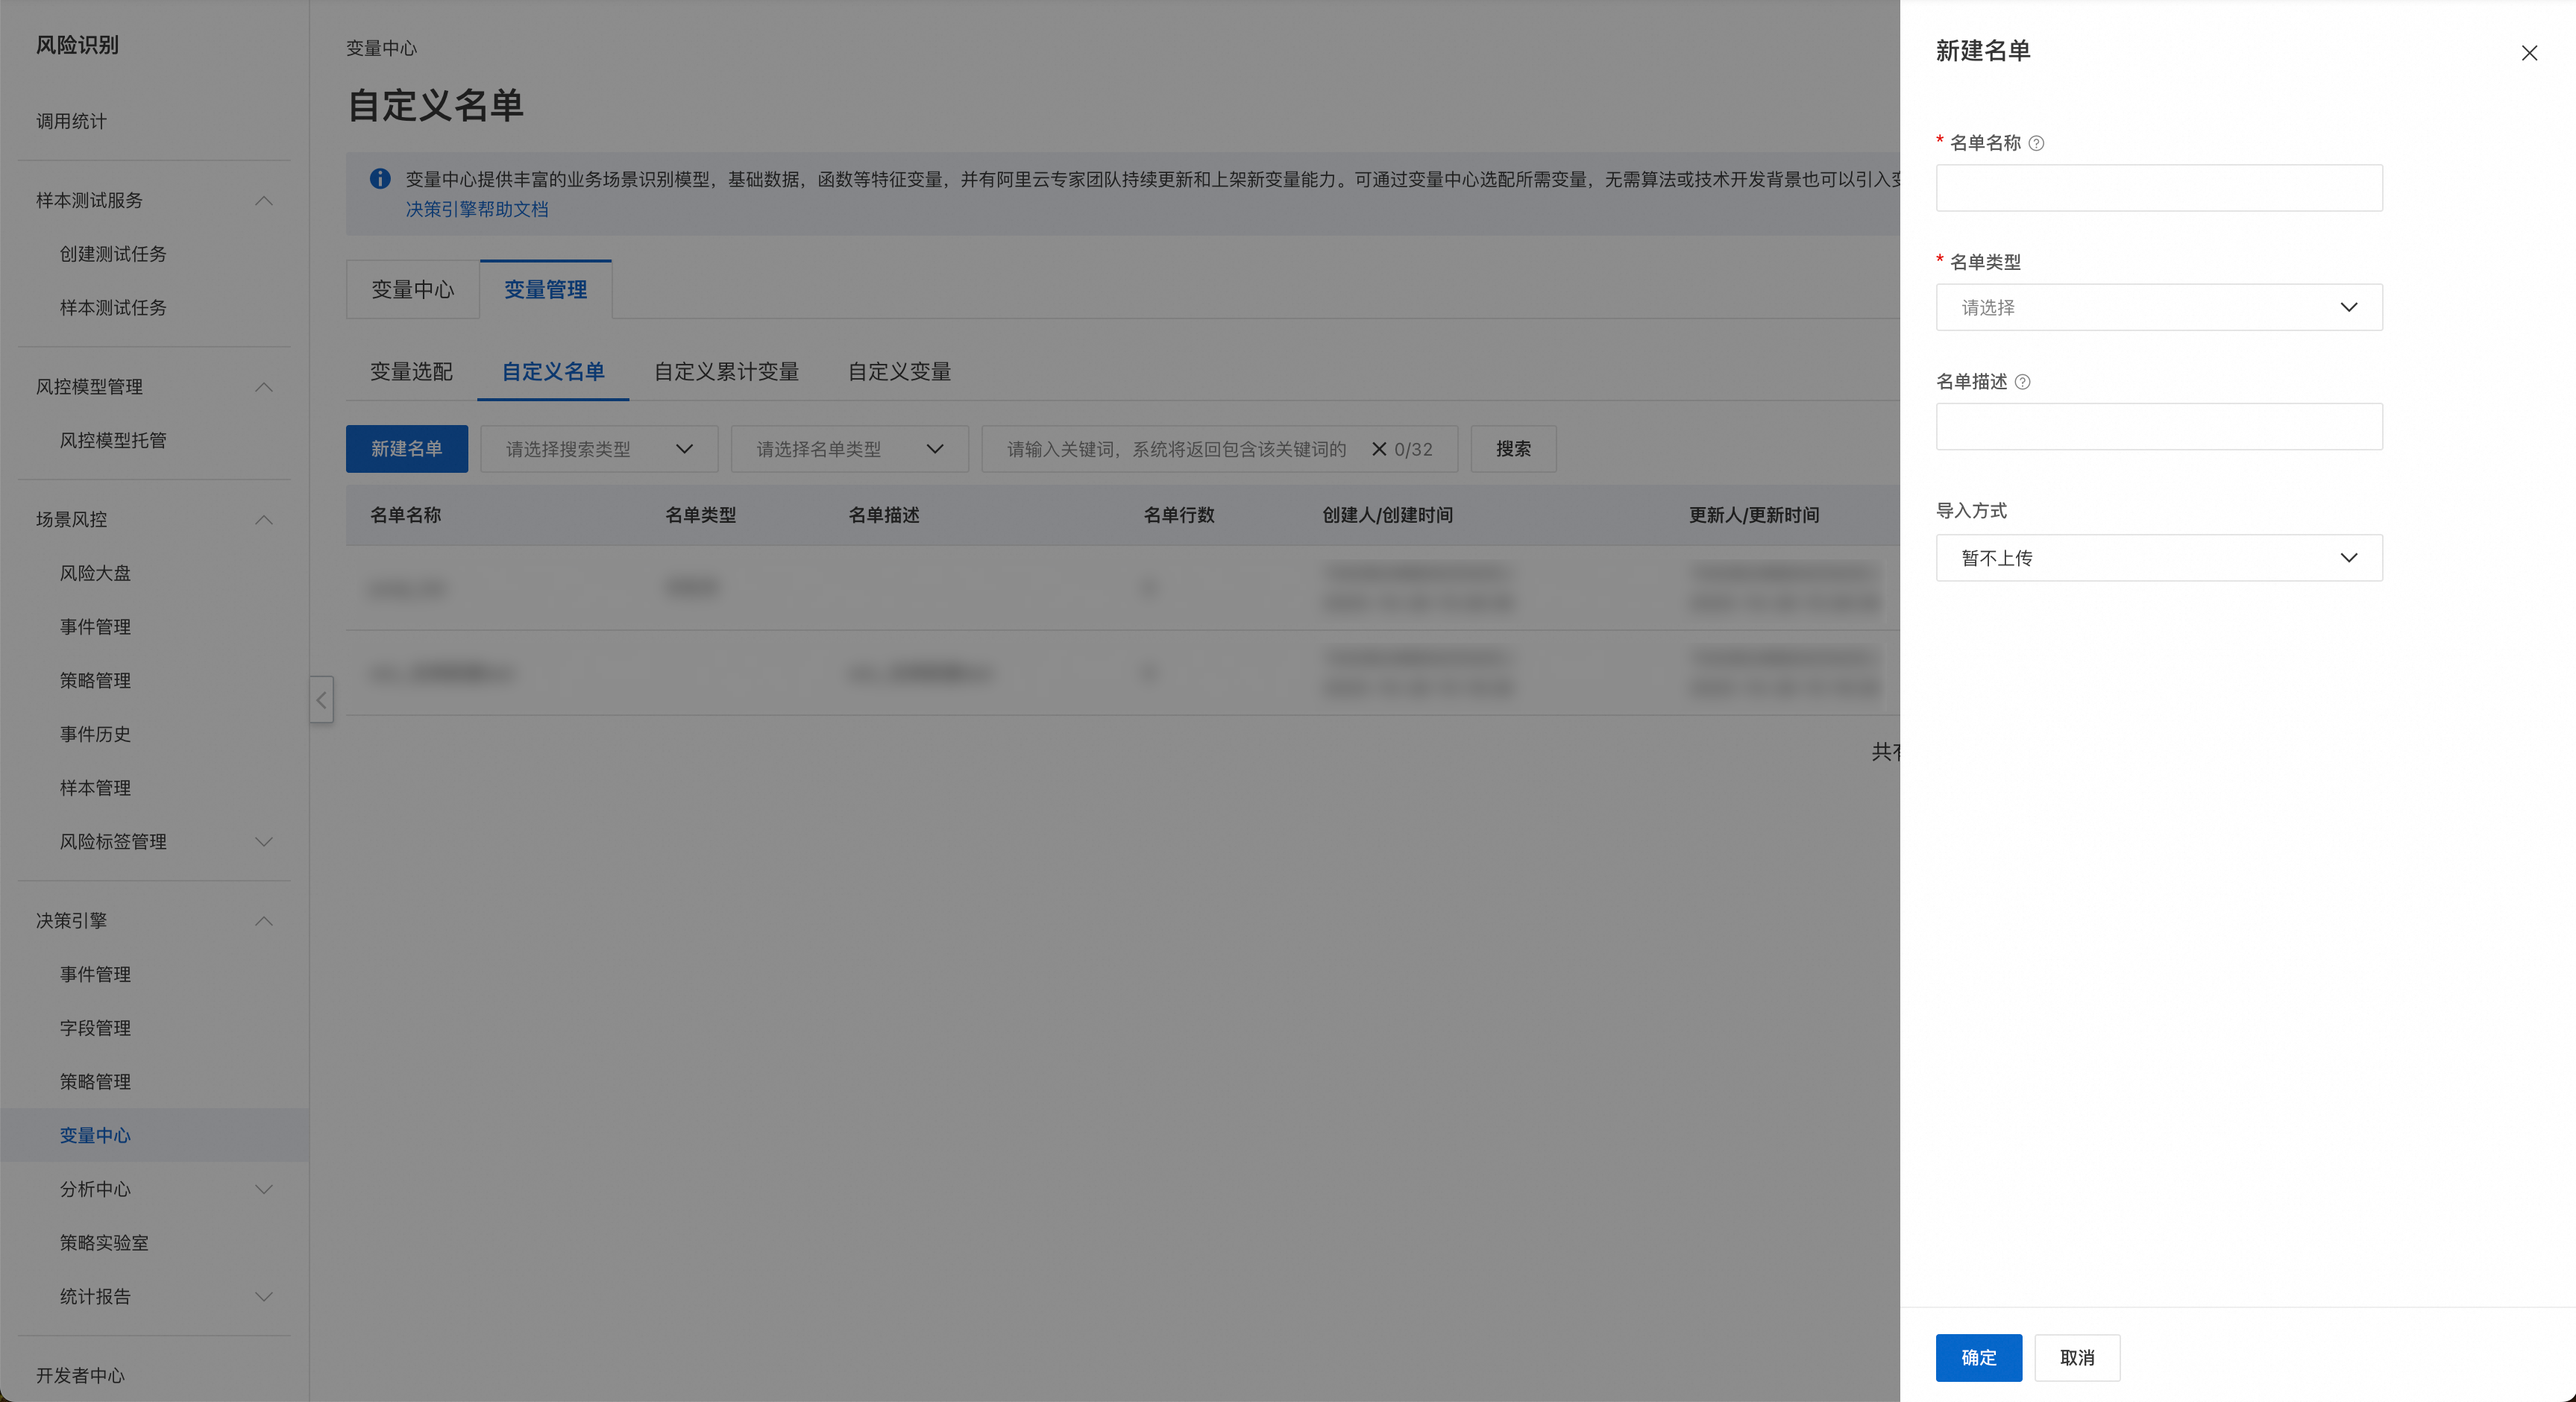Image resolution: width=2576 pixels, height=1402 pixels.
Task: Click the blue info icon in banner
Action: pos(380,179)
